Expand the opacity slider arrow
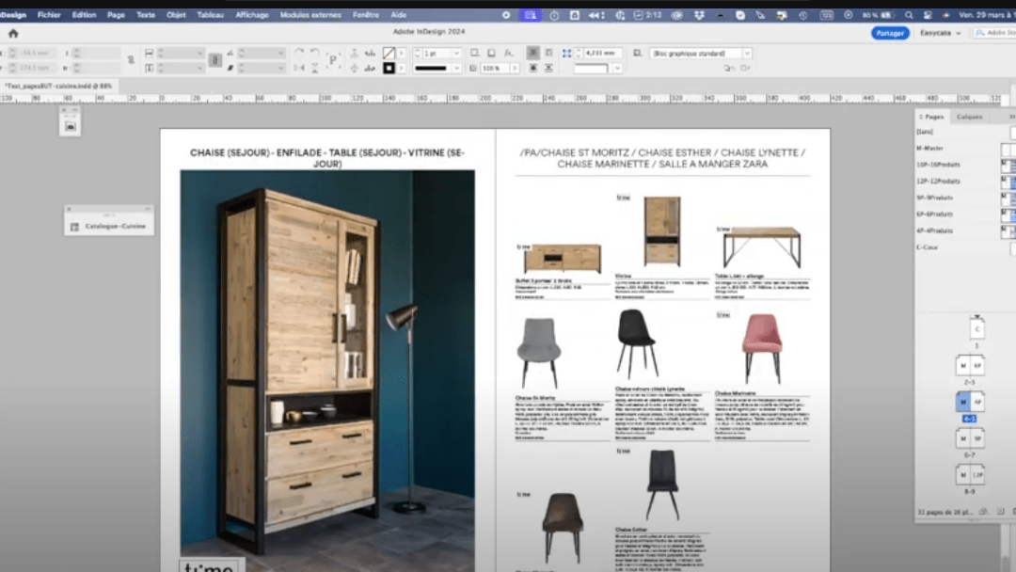This screenshot has width=1016, height=572. tap(516, 68)
